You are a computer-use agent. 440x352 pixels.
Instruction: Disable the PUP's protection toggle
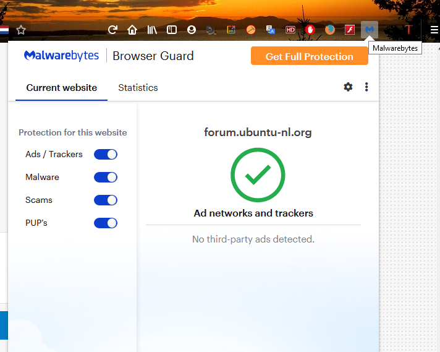tap(106, 223)
